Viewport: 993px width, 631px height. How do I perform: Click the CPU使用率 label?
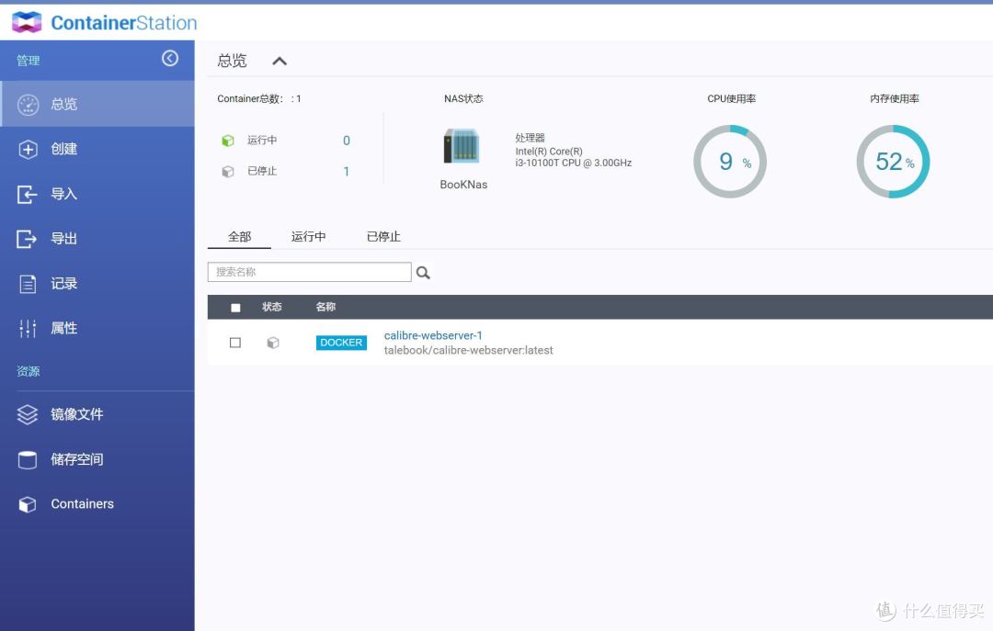[x=732, y=98]
